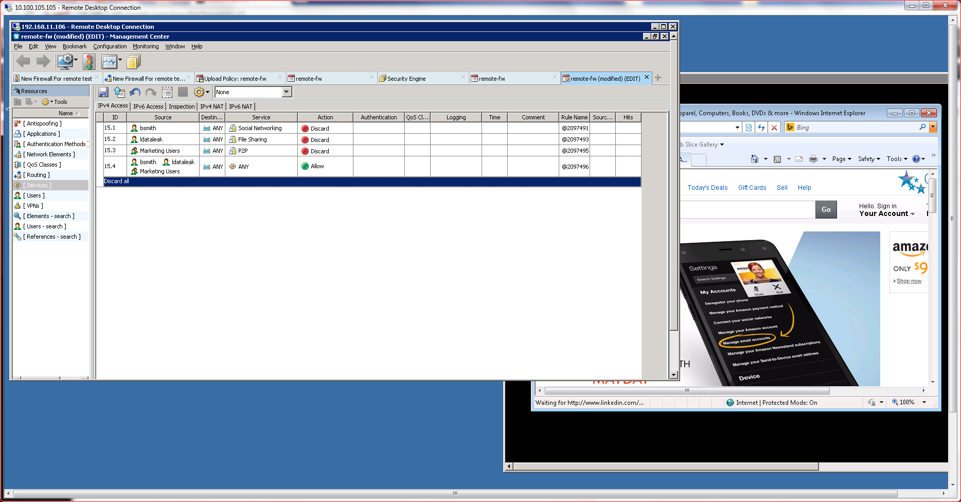Select VPNs in Resources tree
Image resolution: width=961 pixels, height=502 pixels.
(x=33, y=206)
